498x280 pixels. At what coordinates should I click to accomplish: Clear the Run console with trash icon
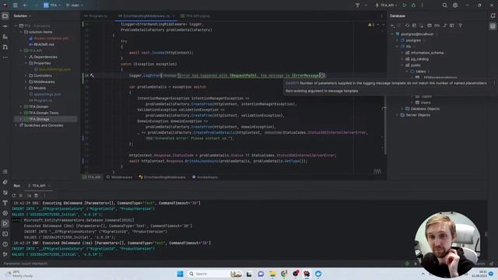37,195
